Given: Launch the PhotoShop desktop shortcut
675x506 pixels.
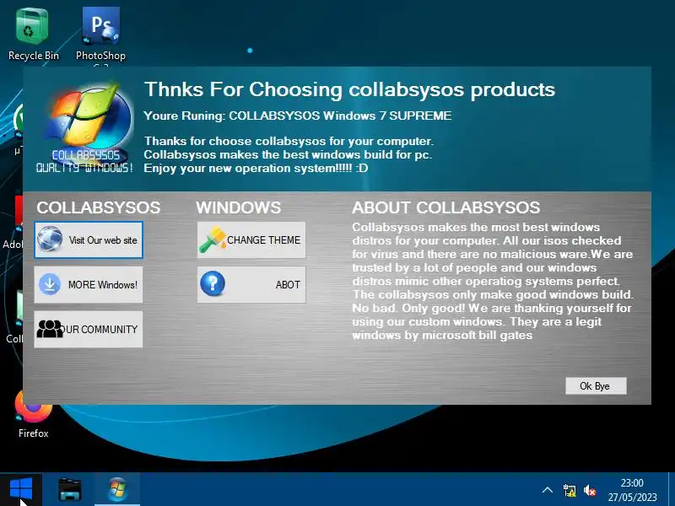Looking at the screenshot, I should (x=100, y=35).
